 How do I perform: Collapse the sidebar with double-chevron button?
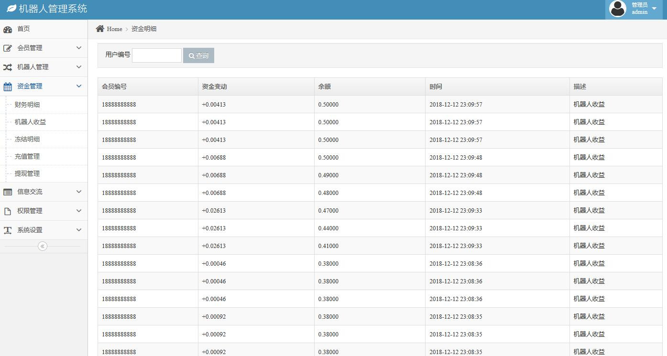(x=43, y=246)
